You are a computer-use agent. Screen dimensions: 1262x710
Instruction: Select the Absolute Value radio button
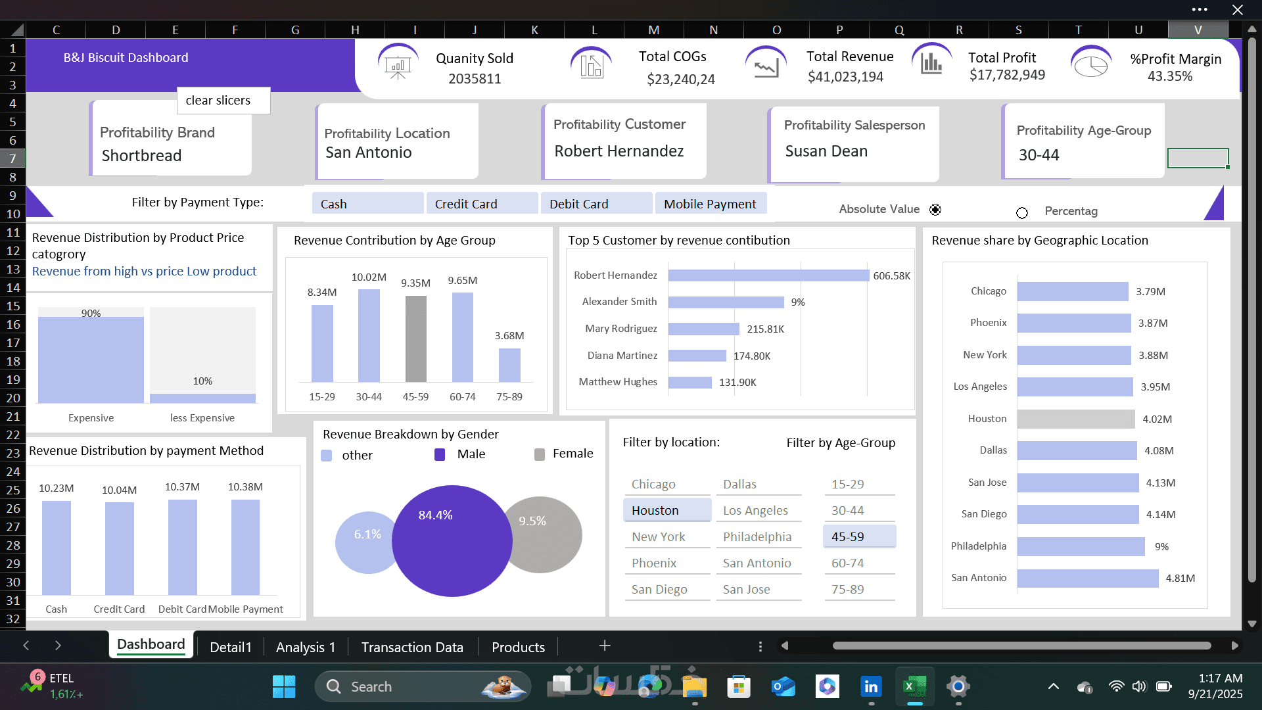coord(935,210)
